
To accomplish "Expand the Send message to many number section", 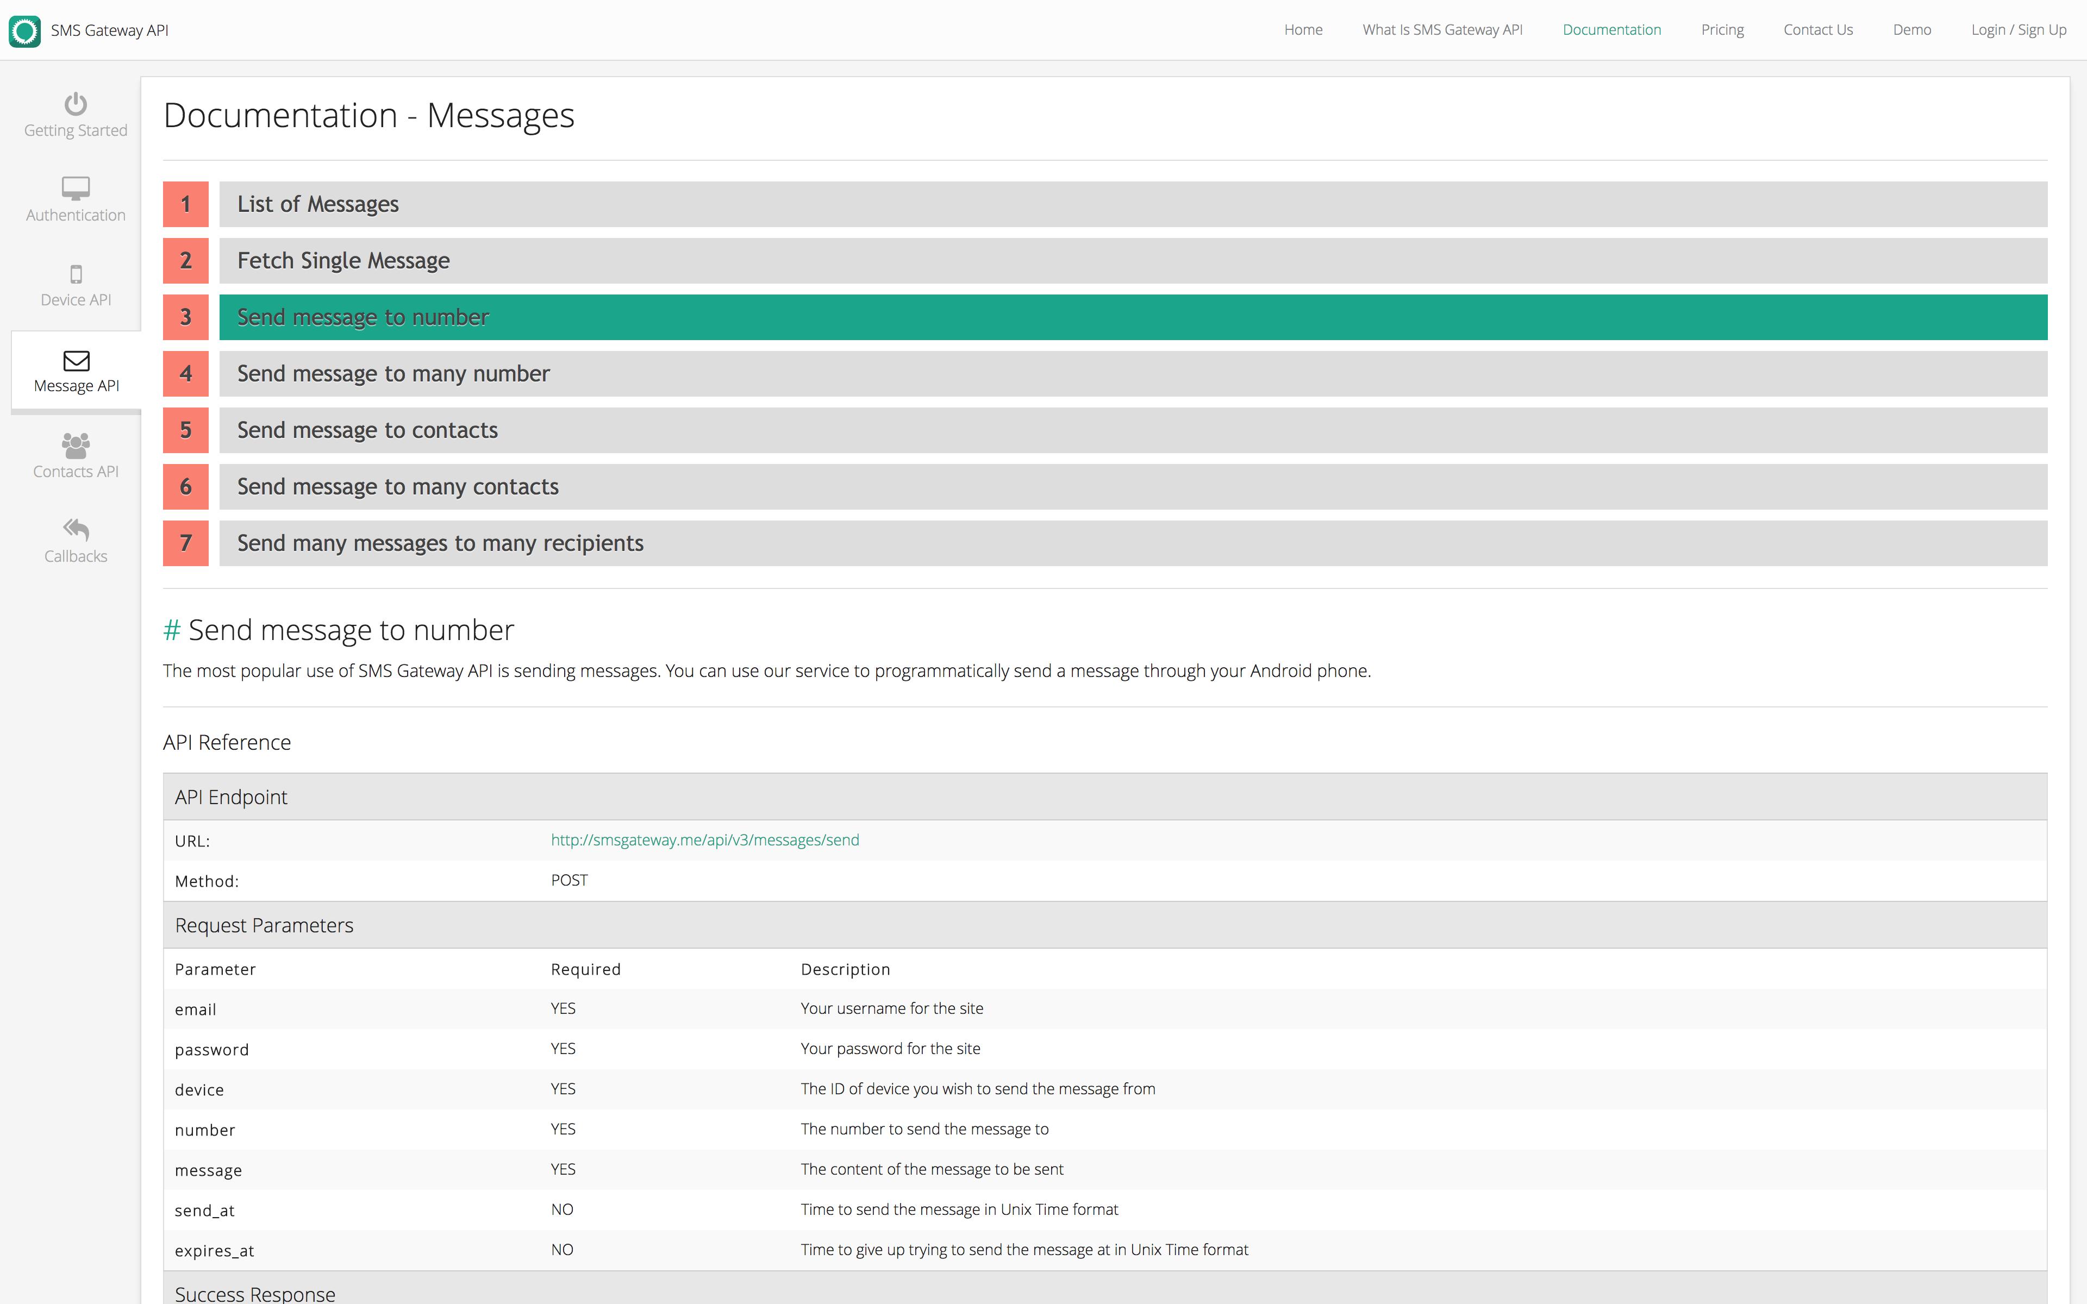I will (1104, 373).
